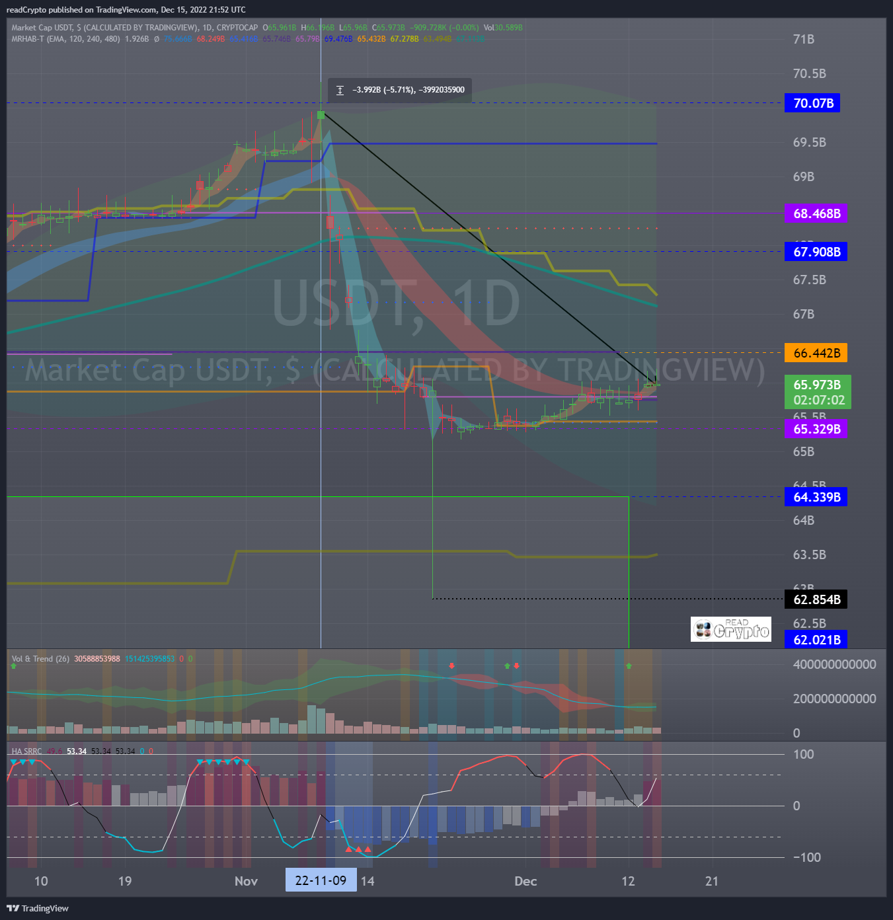Click the 67B price scale value

point(803,314)
